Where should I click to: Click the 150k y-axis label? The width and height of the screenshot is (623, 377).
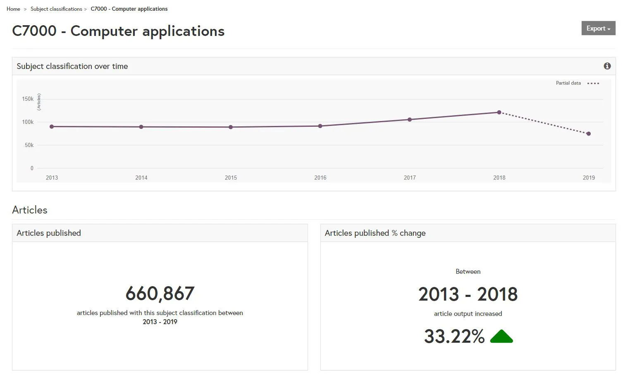click(x=28, y=99)
